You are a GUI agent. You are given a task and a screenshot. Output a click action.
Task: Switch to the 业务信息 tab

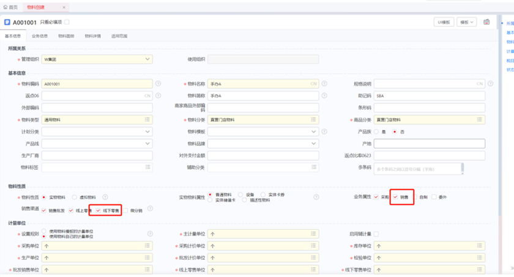[40, 36]
